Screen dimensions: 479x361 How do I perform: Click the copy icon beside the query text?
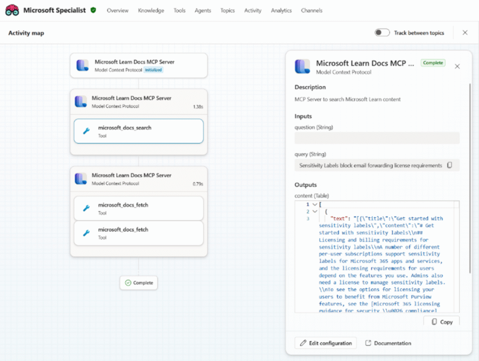pos(450,165)
